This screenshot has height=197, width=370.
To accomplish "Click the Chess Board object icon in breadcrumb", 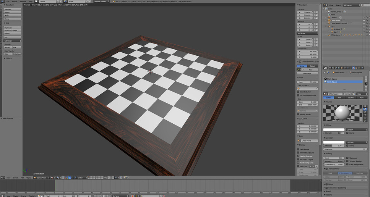I will pyautogui.click(x=333, y=72).
